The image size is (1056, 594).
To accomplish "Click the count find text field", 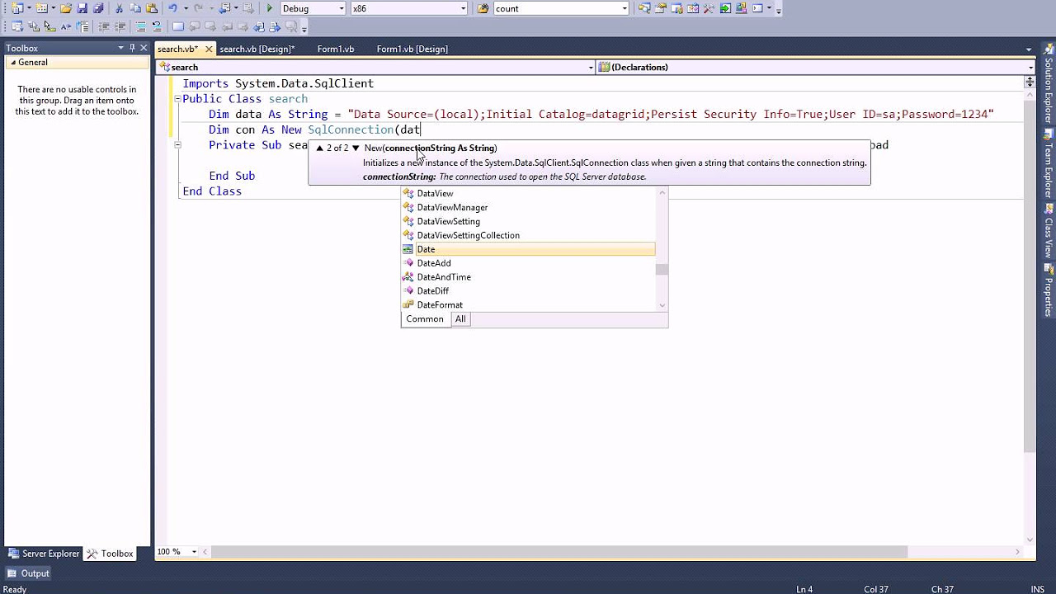I will pos(556,8).
